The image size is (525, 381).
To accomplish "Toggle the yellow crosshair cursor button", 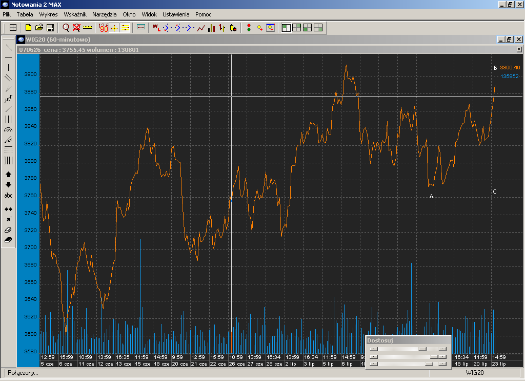I will click(x=114, y=28).
